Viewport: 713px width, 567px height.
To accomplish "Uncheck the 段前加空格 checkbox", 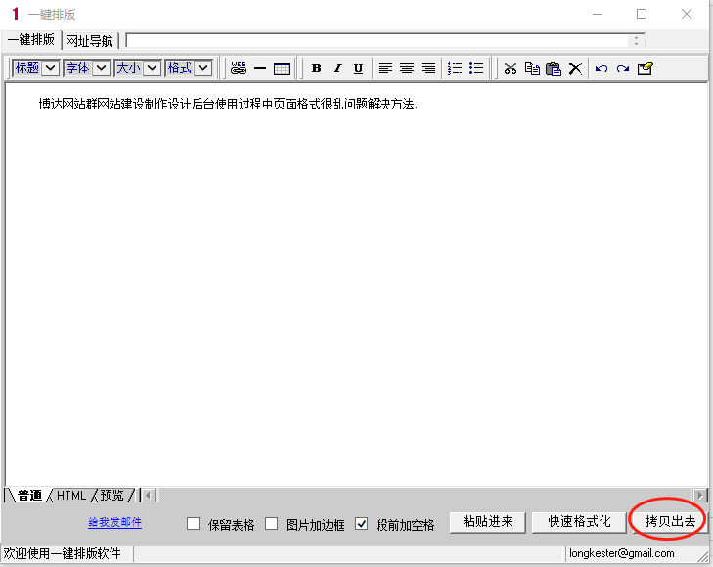I will coord(362,524).
